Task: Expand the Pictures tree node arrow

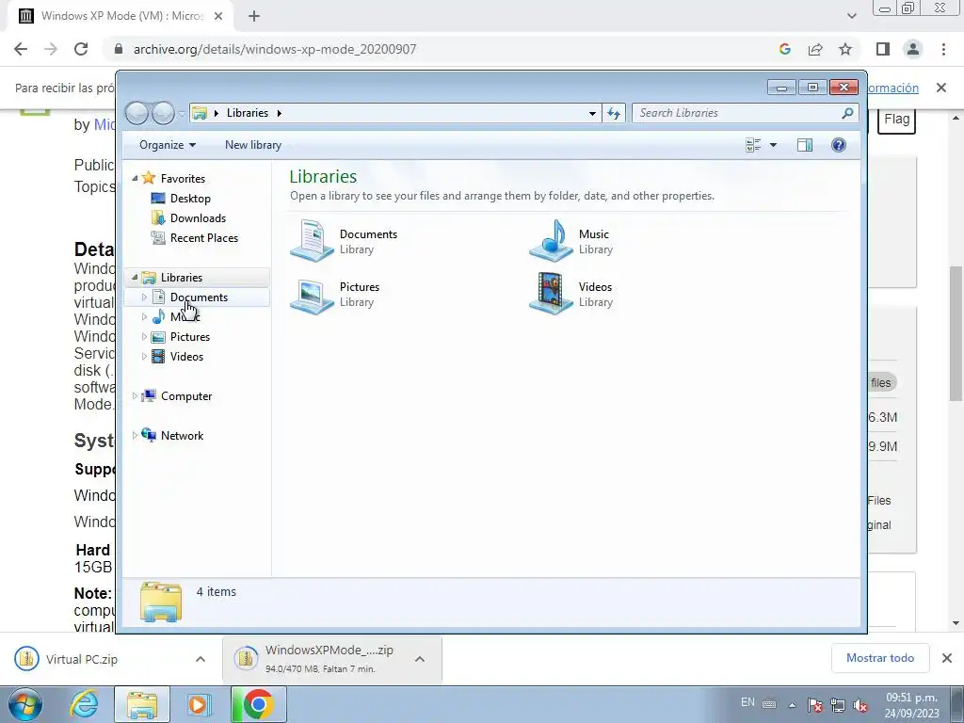Action: pyautogui.click(x=144, y=337)
